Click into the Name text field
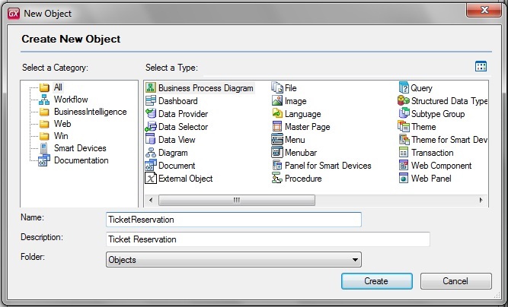The image size is (508, 307). click(233, 219)
